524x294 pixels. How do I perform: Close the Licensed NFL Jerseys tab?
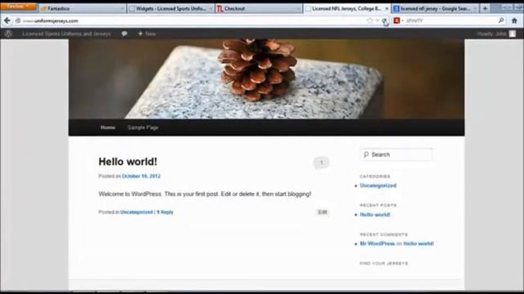click(386, 9)
